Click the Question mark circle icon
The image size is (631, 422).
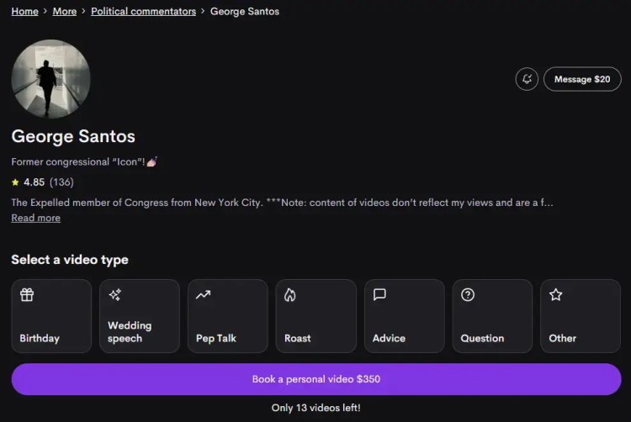tap(468, 295)
